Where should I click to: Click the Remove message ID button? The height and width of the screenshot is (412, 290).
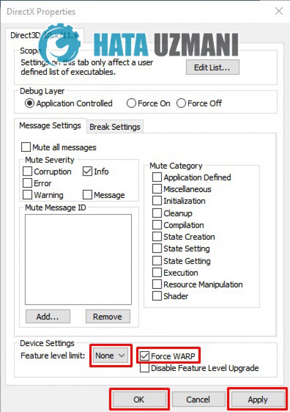(x=107, y=316)
